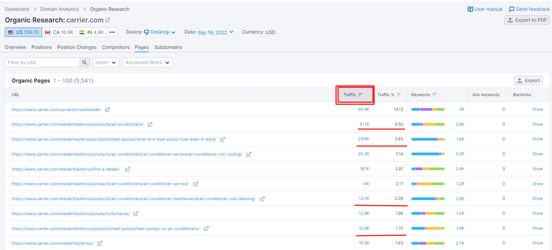552x250 pixels.
Task: Click the 90.9K traffic value
Action: [364, 109]
